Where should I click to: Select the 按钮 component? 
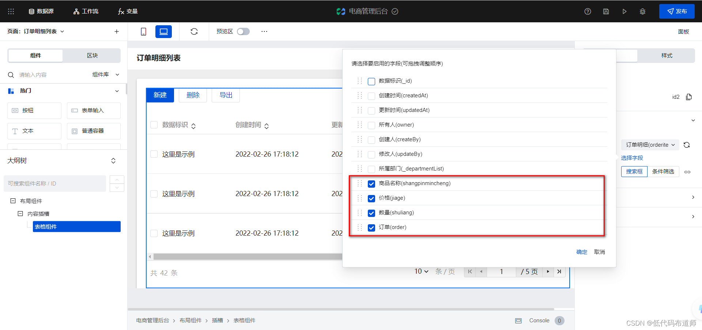coord(34,110)
